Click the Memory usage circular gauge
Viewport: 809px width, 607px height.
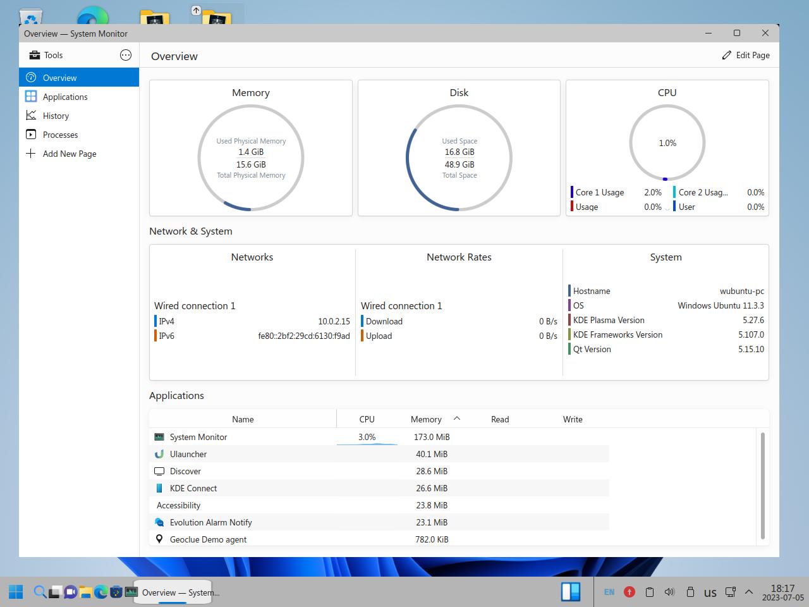pyautogui.click(x=251, y=157)
